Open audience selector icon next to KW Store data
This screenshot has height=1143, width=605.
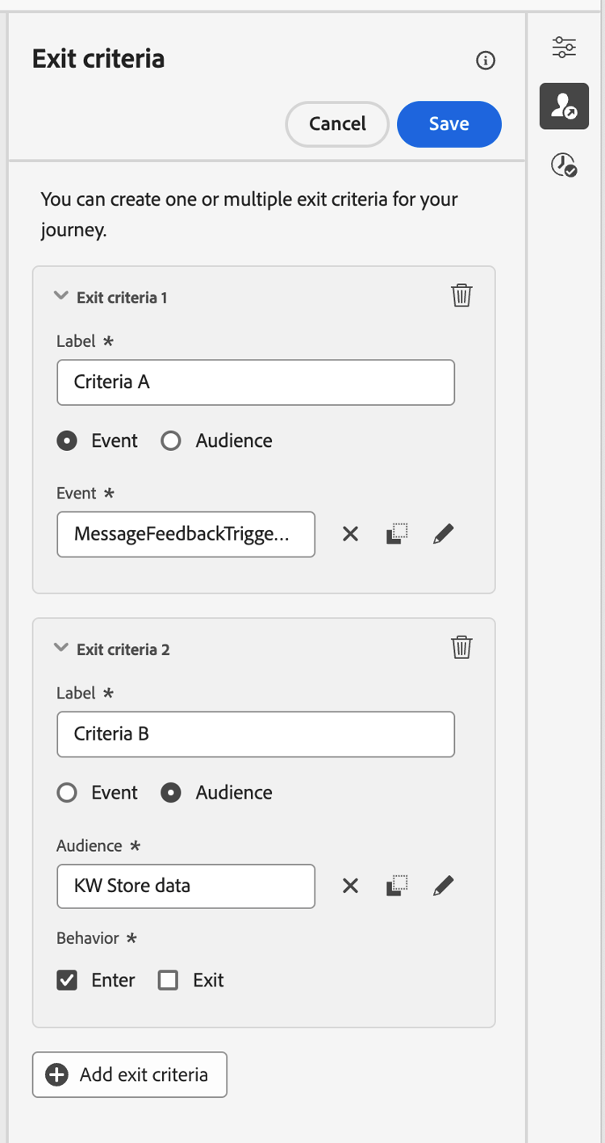[396, 886]
